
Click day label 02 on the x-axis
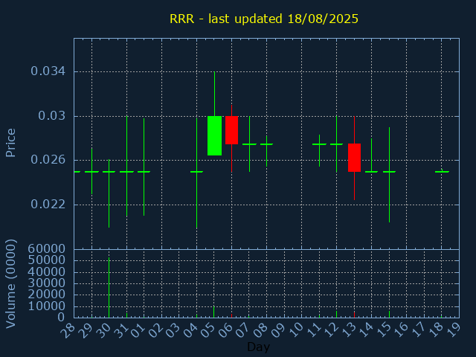155,330
